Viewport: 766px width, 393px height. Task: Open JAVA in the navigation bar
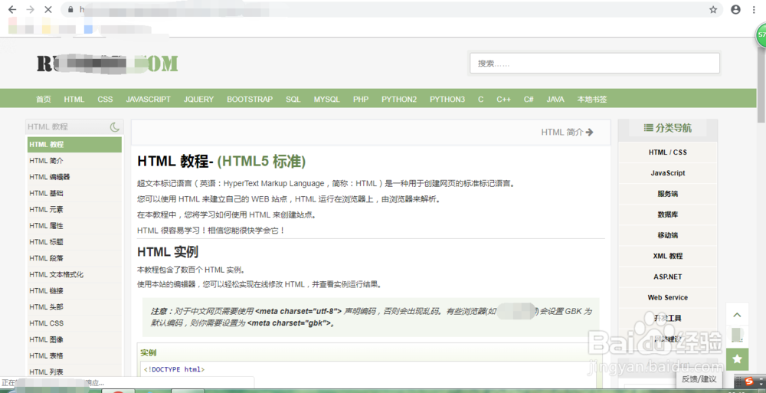pyautogui.click(x=555, y=100)
